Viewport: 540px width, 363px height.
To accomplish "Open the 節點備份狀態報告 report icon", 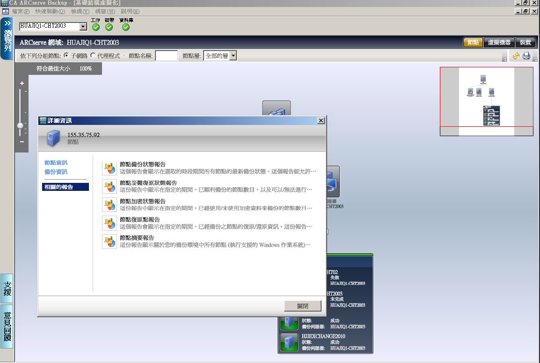I will click(x=109, y=168).
